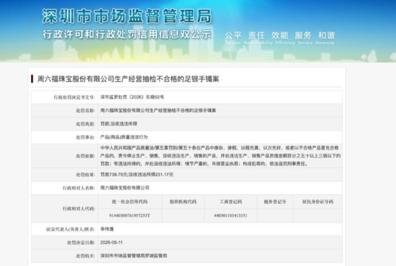The image size is (396, 266).
Task: Click the 处罚机关 label
Action: [85, 256]
